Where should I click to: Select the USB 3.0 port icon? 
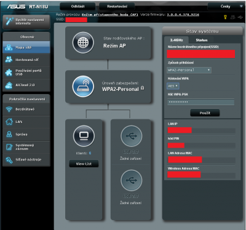pyautogui.click(x=132, y=136)
